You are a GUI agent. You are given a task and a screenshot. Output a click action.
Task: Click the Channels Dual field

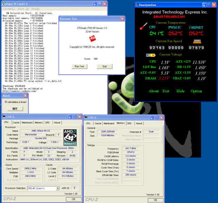coord(151,132)
